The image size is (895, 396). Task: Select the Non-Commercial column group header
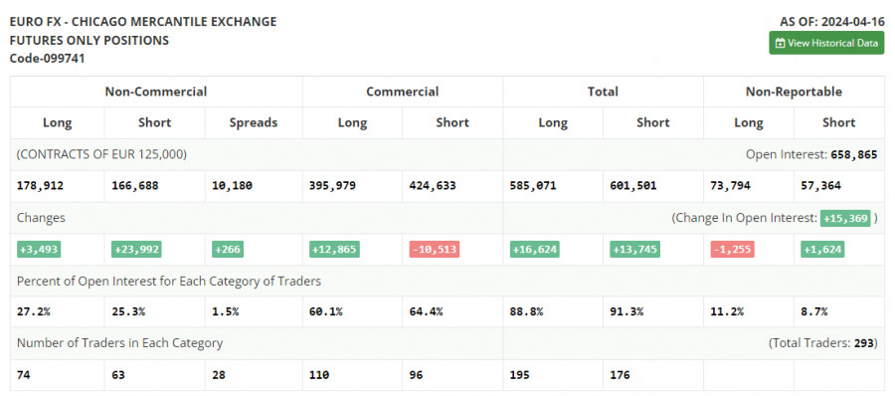156,92
